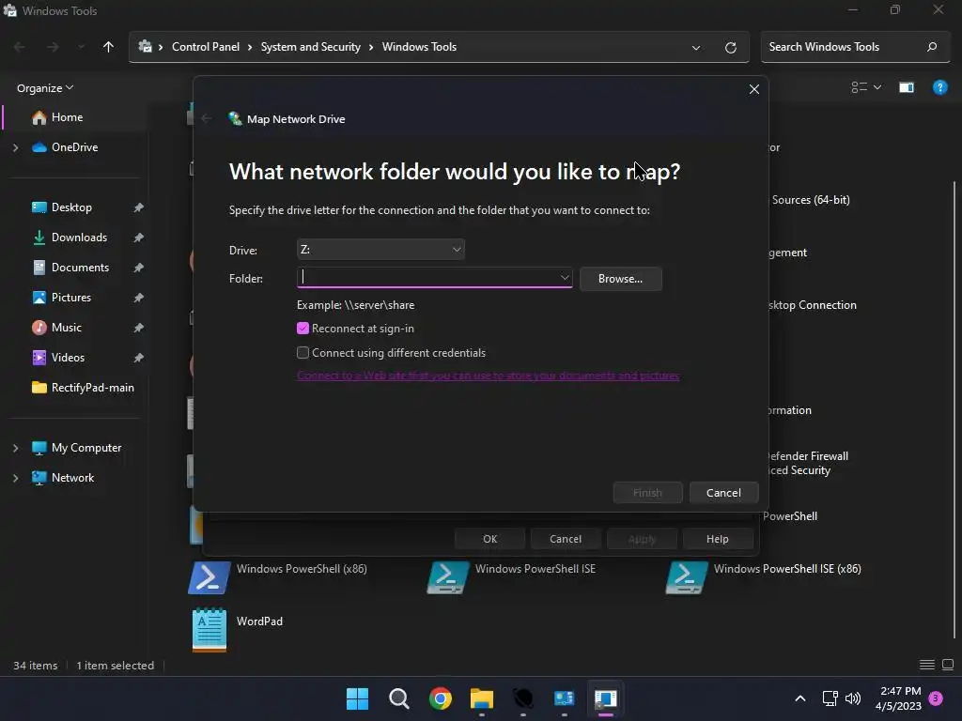Viewport: 962px width, 721px height.
Task: Check Connect using different credentials
Action: (303, 353)
